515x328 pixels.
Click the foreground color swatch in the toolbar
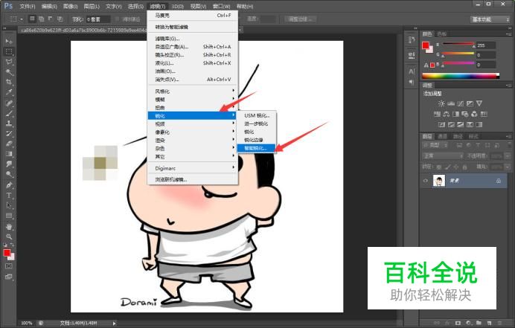tap(7, 252)
